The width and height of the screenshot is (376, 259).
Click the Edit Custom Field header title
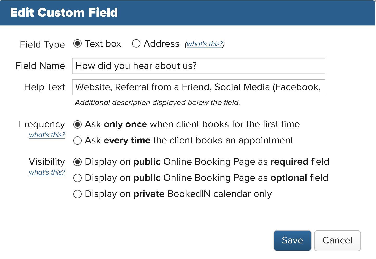pyautogui.click(x=64, y=12)
